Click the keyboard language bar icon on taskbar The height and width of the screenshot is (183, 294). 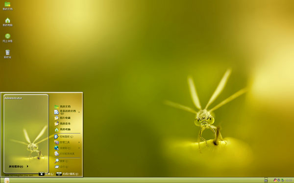point(266,180)
